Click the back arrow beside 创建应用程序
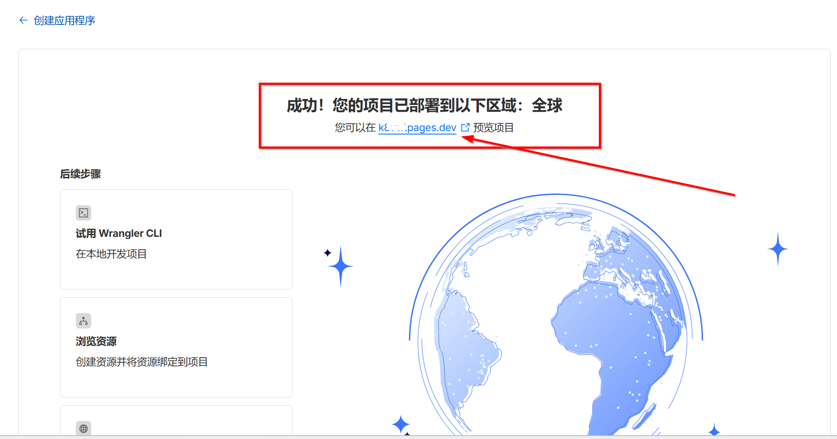837x439 pixels. click(24, 20)
